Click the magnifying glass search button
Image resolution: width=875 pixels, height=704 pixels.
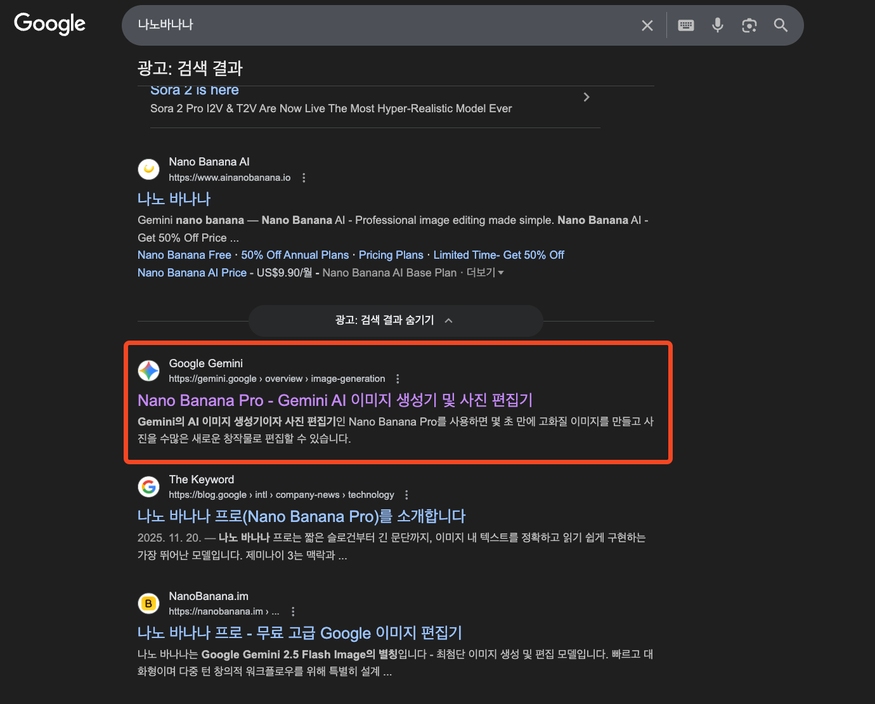[x=781, y=25]
